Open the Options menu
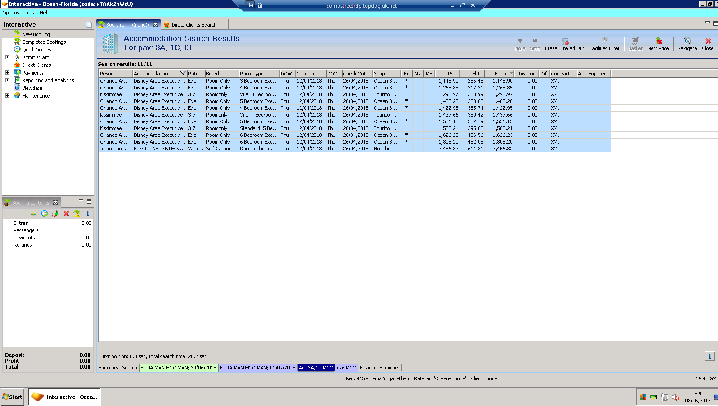Viewport: 718px width, 406px height. 11,13
